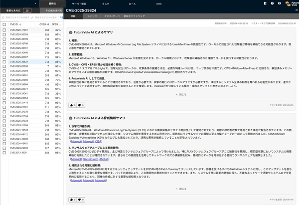Open first Microsoft link under 推奨される対策と緩和策
The width and height of the screenshot is (299, 205).
click(x=76, y=181)
